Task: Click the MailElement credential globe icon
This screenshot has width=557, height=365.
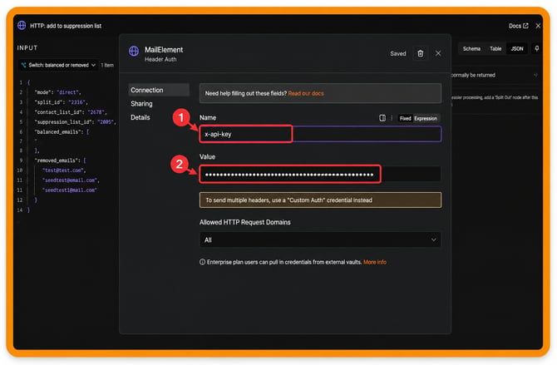Action: point(134,52)
